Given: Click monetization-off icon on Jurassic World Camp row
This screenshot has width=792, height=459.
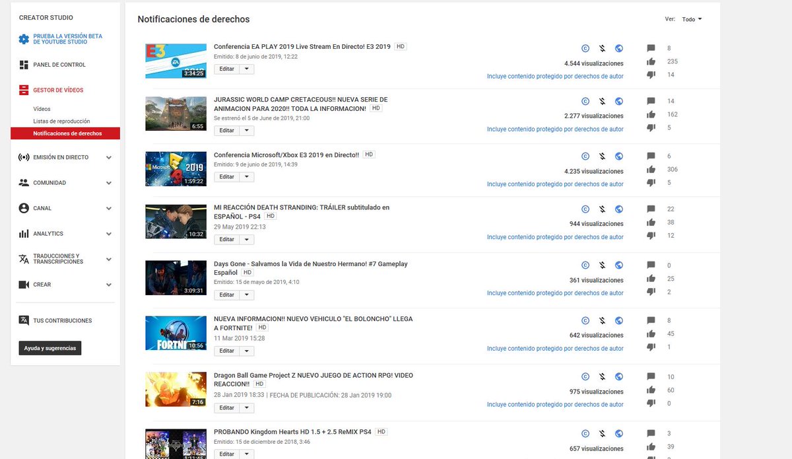Looking at the screenshot, I should pyautogui.click(x=602, y=102).
